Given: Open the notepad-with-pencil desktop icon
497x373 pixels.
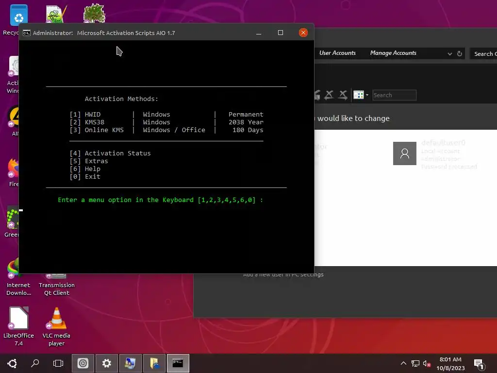Looking at the screenshot, I should click(x=56, y=14).
